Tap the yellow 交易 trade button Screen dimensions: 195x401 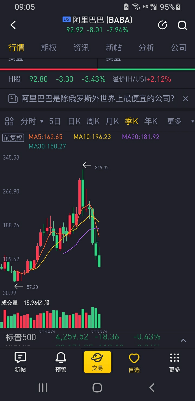97,362
